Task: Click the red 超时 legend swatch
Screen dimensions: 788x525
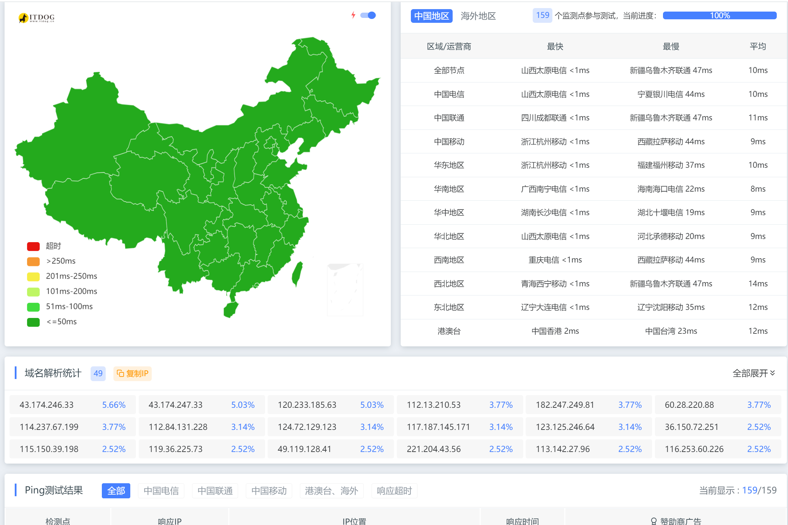Action: [33, 246]
